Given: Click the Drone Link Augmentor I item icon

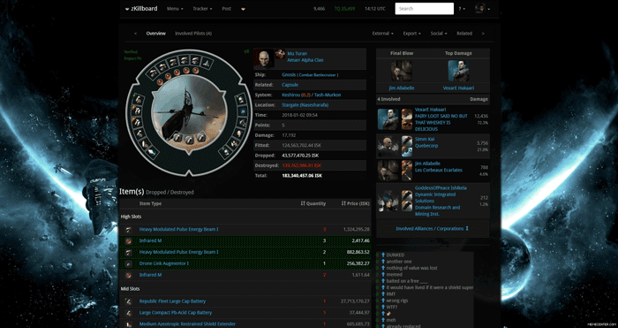Looking at the screenshot, I should pos(129,263).
